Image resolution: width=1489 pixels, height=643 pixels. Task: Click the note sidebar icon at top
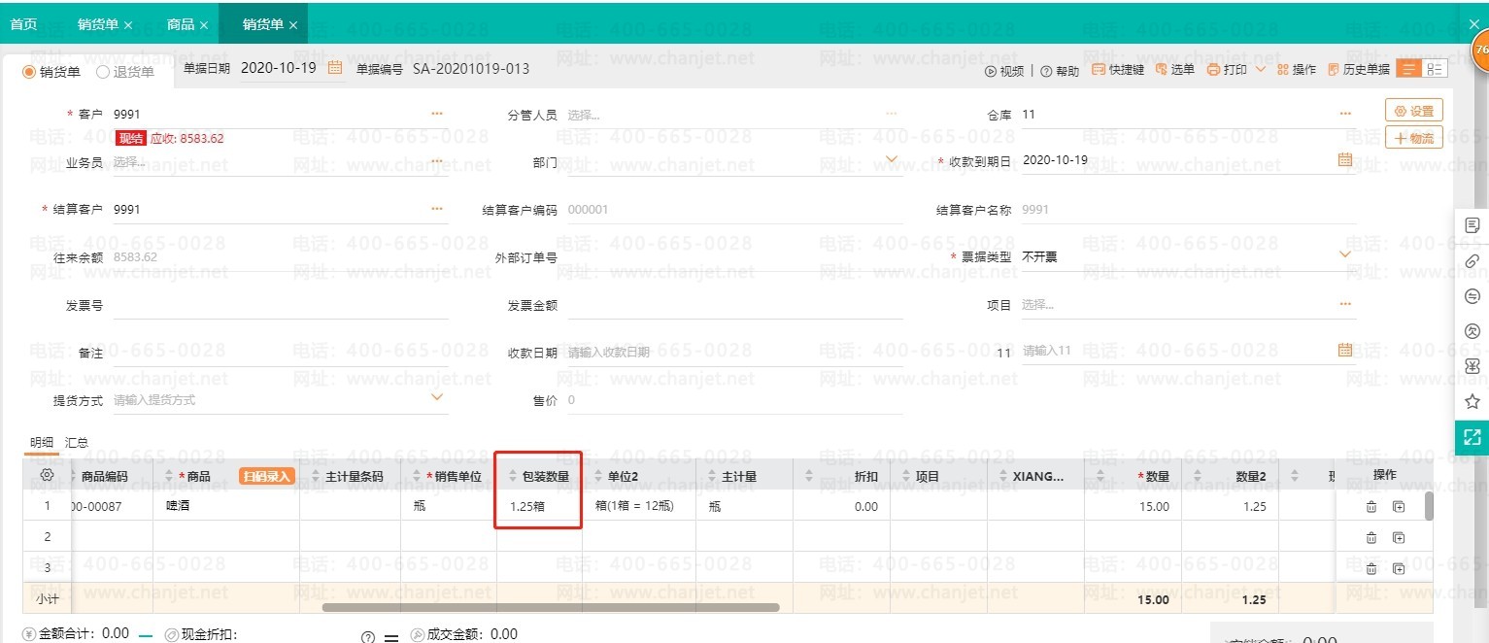click(1472, 225)
